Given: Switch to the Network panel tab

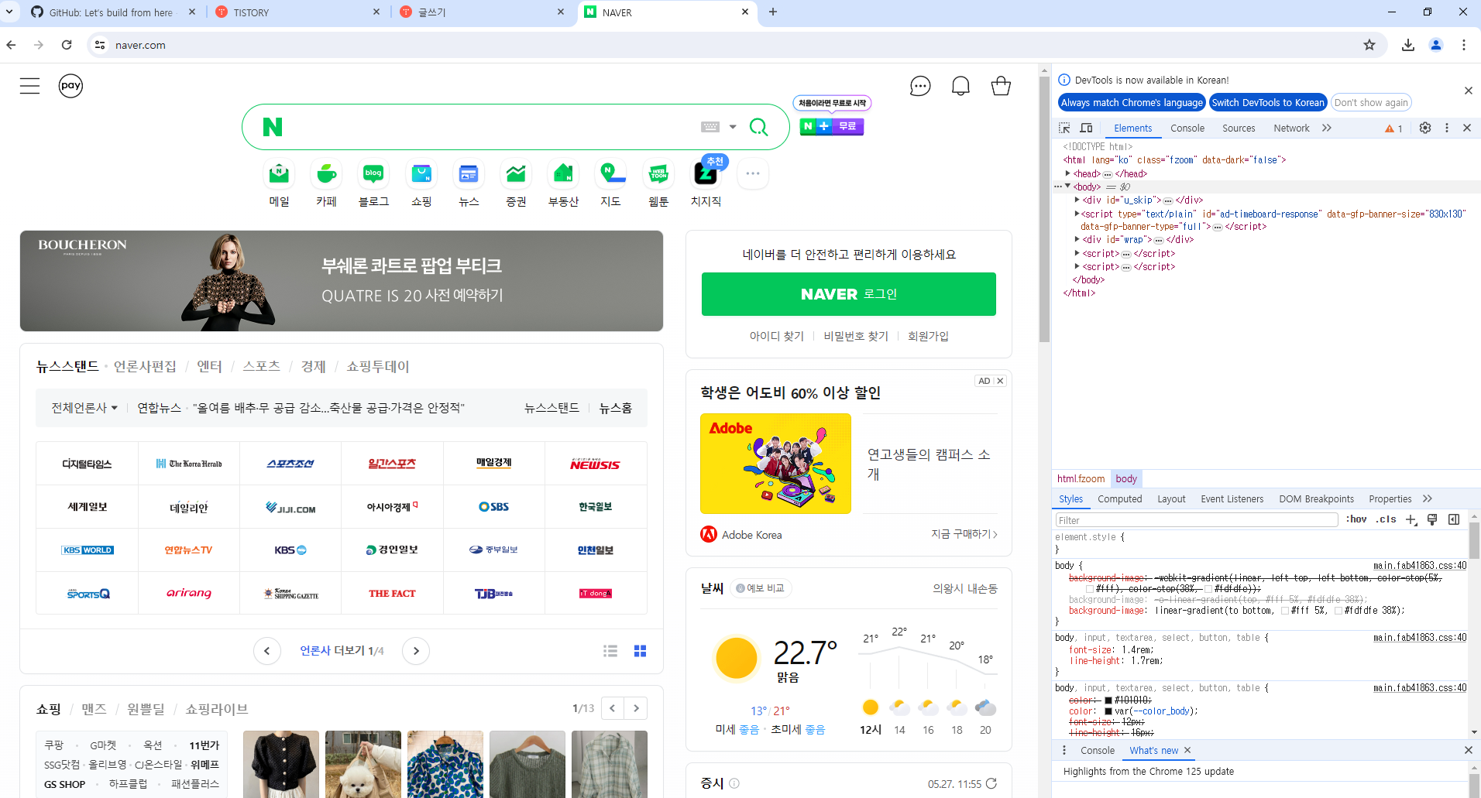Looking at the screenshot, I should (x=1291, y=128).
